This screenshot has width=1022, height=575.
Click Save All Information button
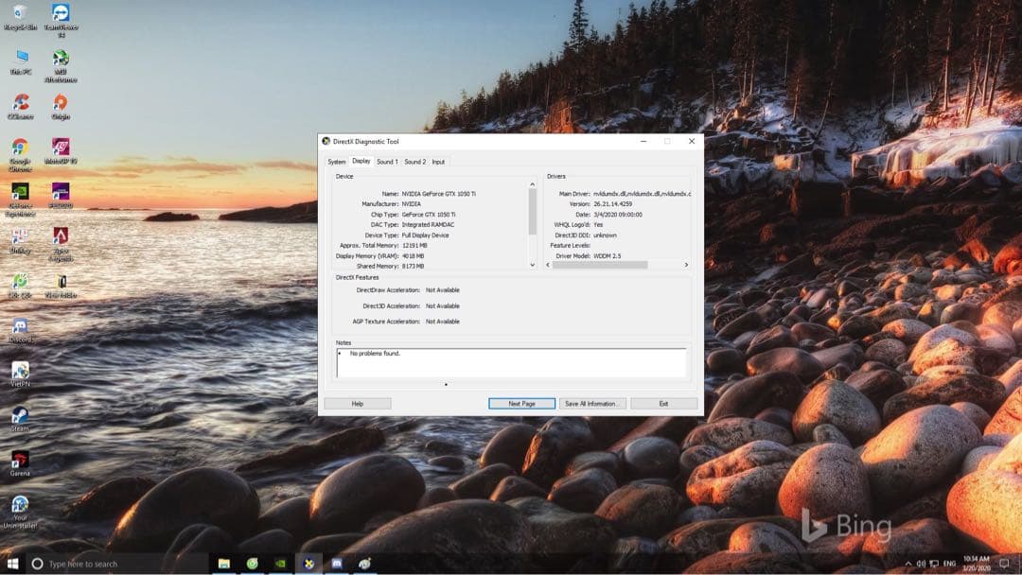[x=591, y=404]
